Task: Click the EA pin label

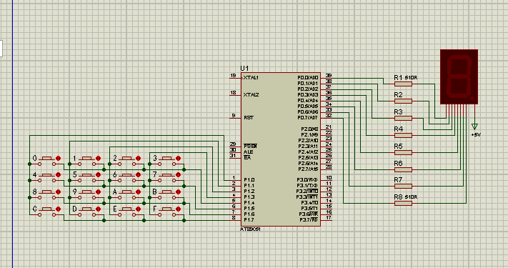Action: point(247,157)
